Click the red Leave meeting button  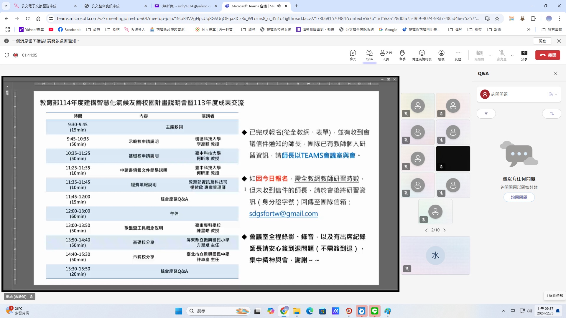coord(547,55)
